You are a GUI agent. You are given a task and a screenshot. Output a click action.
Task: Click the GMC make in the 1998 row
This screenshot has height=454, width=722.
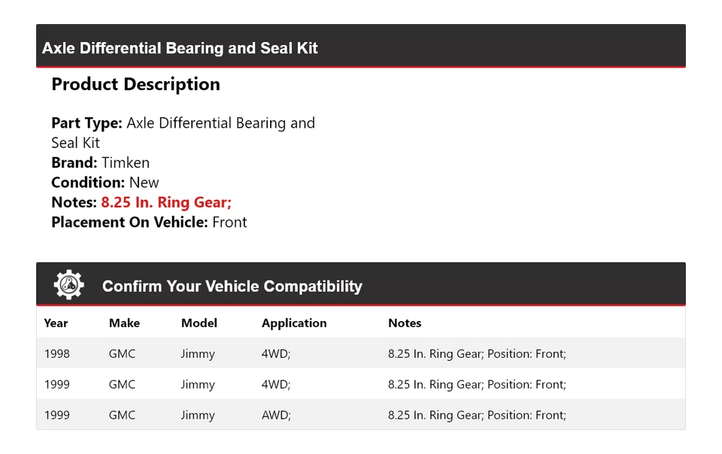click(122, 354)
